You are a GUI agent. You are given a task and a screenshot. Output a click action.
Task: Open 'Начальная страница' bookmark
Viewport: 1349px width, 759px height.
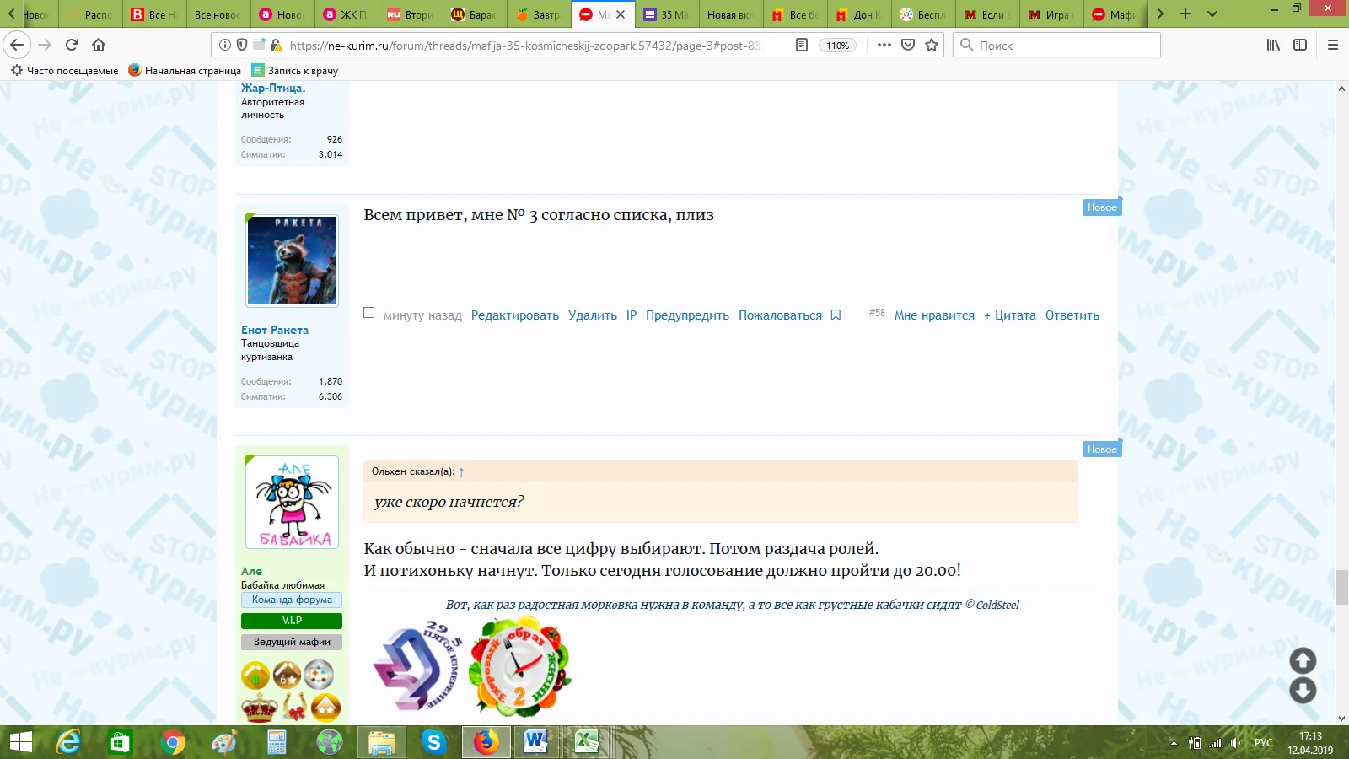tap(185, 71)
